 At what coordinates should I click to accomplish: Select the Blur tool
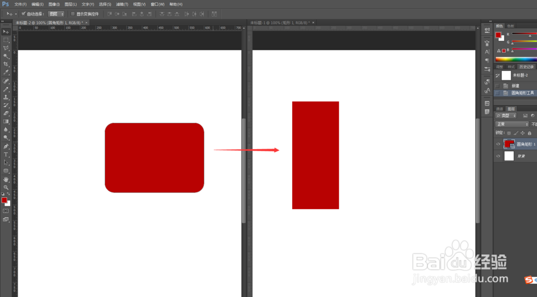click(x=6, y=130)
